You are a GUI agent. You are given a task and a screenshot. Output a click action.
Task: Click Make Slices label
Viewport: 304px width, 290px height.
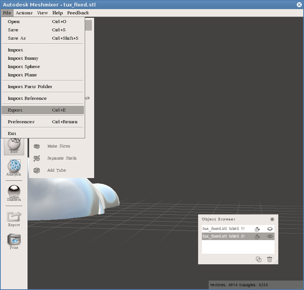[59, 146]
